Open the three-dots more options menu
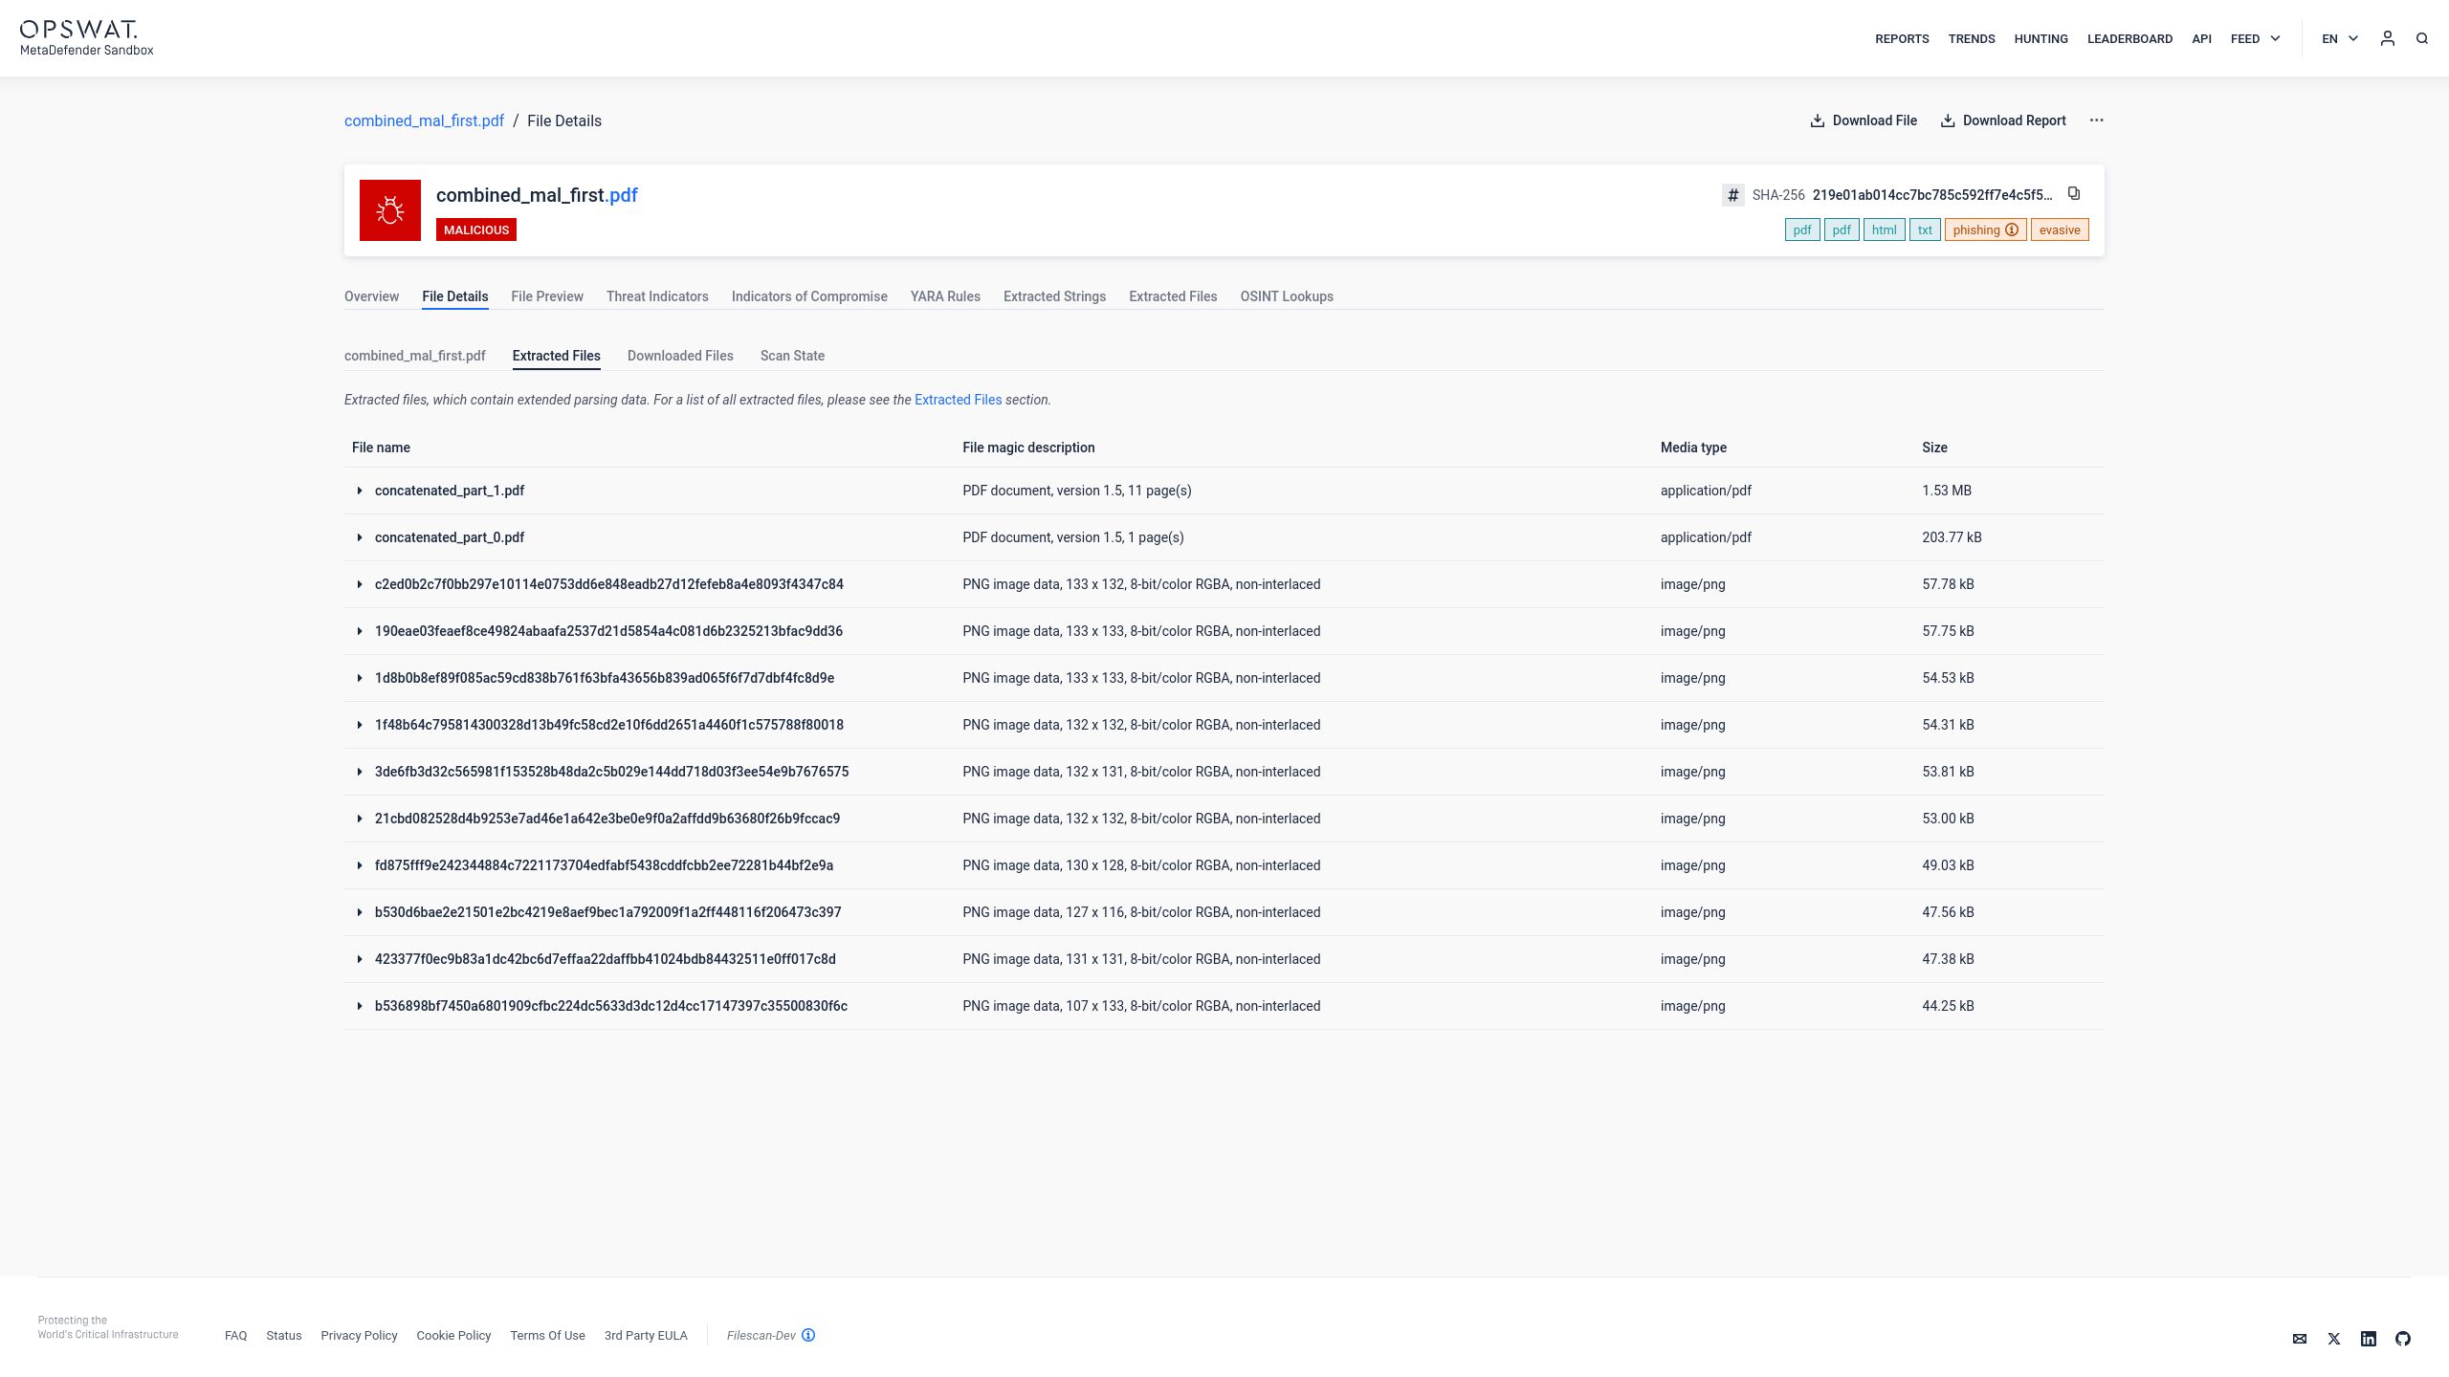2449x1377 pixels. pos(2096,120)
